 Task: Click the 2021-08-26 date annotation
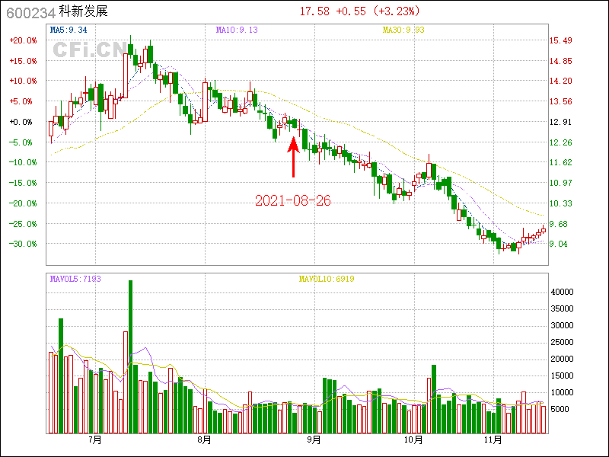pos(292,200)
